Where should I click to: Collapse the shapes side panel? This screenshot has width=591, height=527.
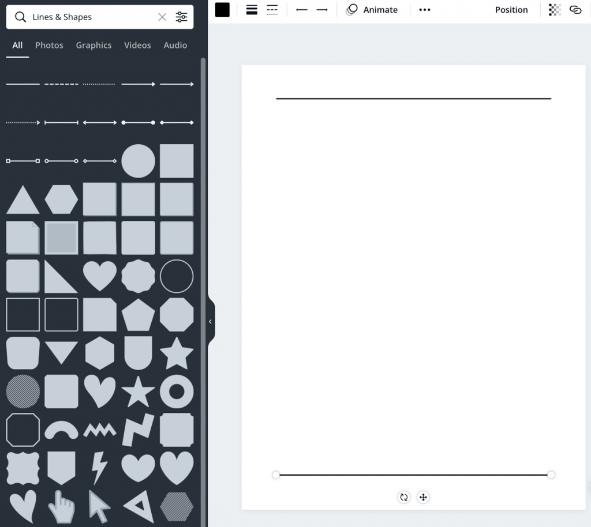pyautogui.click(x=210, y=321)
